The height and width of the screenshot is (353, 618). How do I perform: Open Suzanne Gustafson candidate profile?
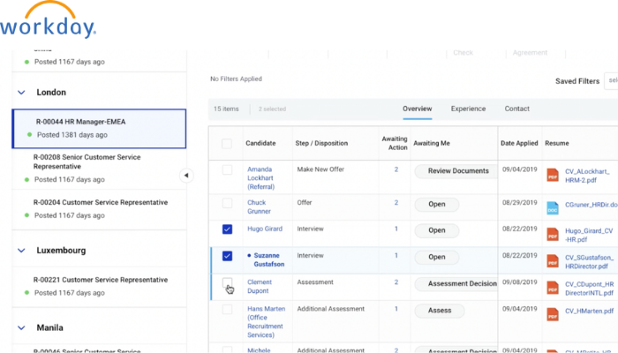[269, 260]
